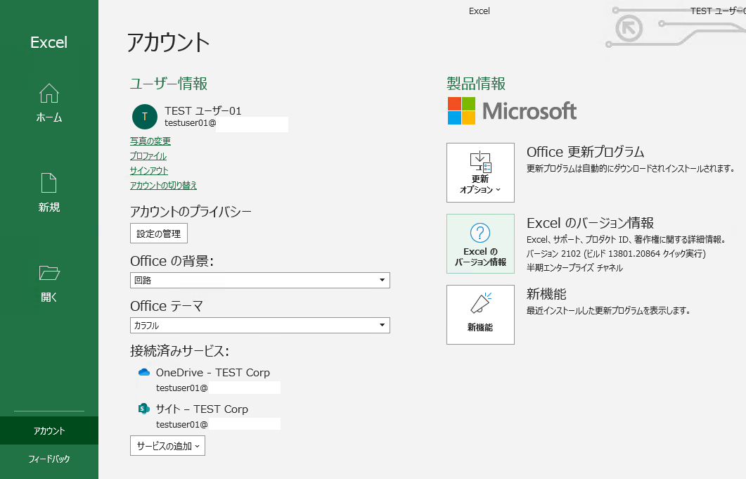Click the 接続済みサービス heading
This screenshot has height=479, width=746.
[179, 351]
